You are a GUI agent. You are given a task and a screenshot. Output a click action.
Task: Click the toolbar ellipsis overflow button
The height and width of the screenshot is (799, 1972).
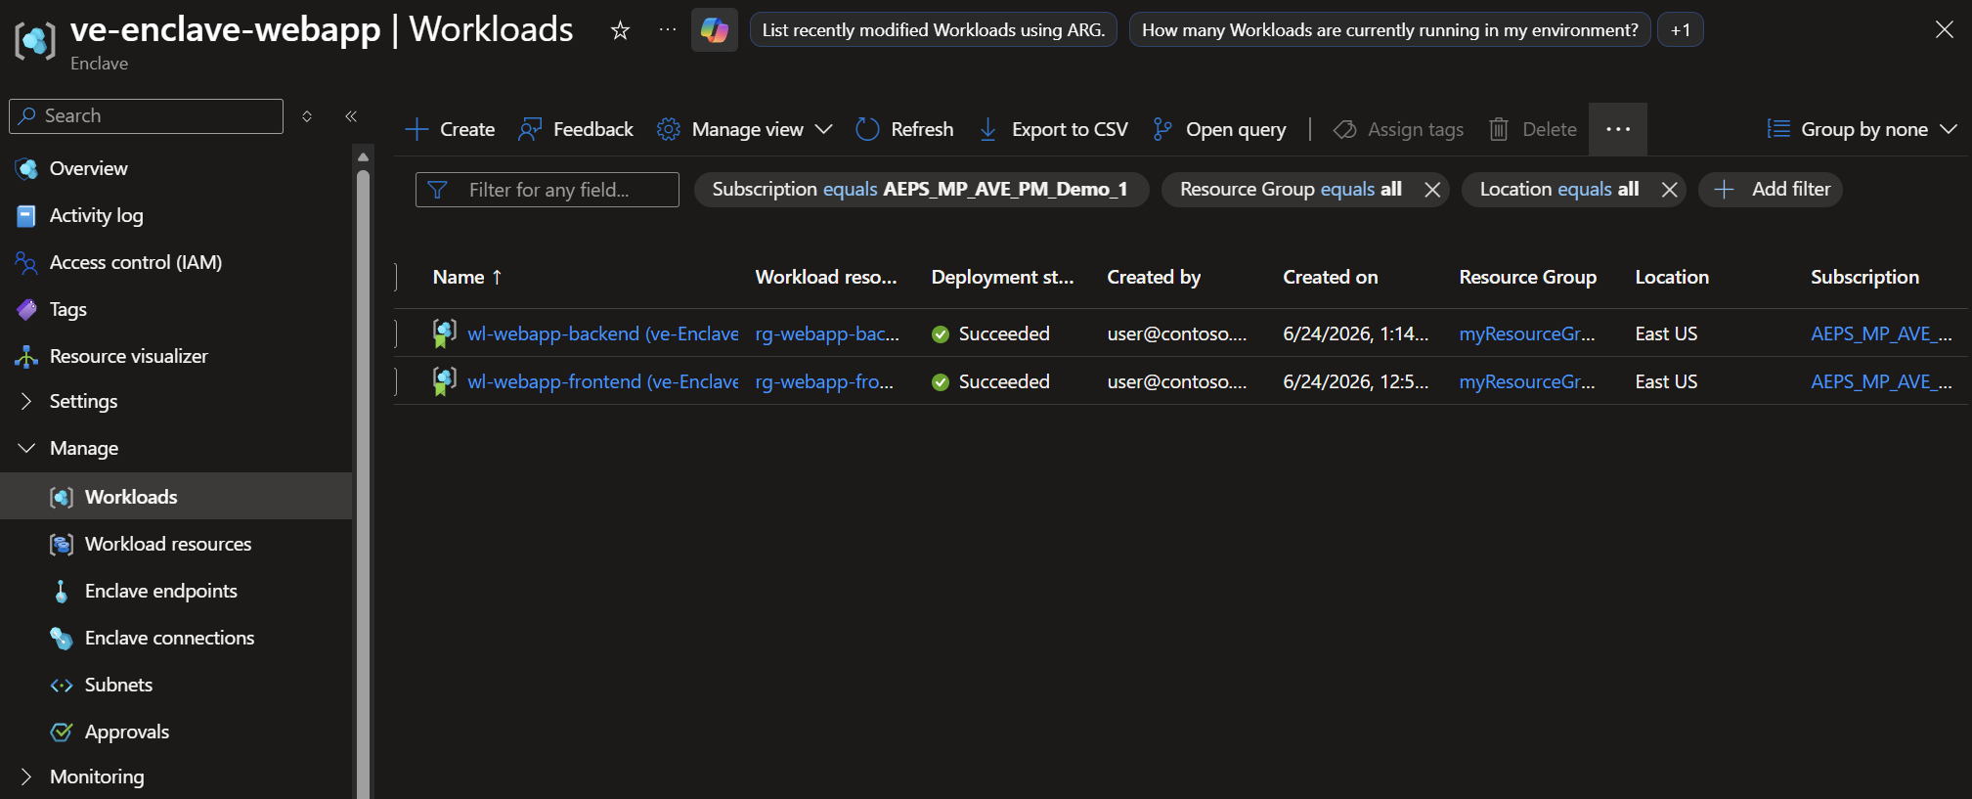(1618, 129)
